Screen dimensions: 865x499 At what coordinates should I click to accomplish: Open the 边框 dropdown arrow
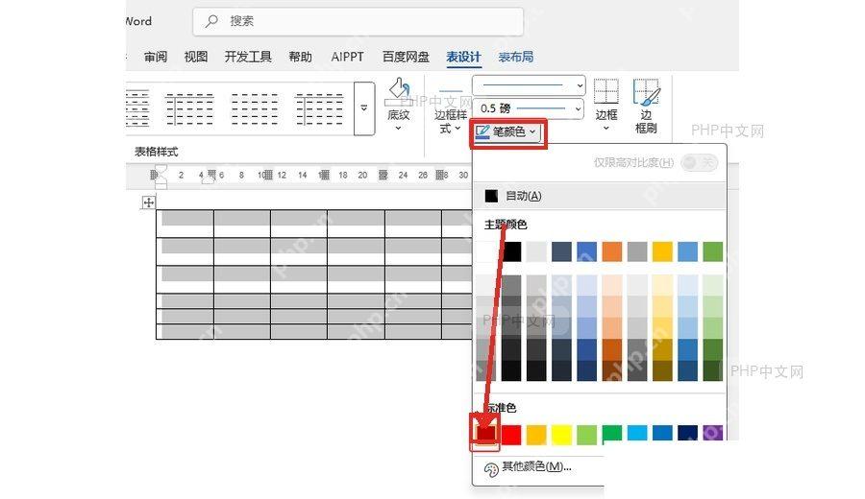pyautogui.click(x=605, y=129)
